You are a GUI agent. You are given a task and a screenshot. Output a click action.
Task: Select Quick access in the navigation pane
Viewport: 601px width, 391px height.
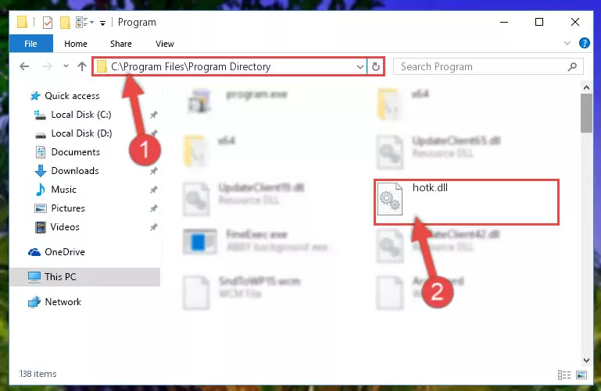pos(72,96)
